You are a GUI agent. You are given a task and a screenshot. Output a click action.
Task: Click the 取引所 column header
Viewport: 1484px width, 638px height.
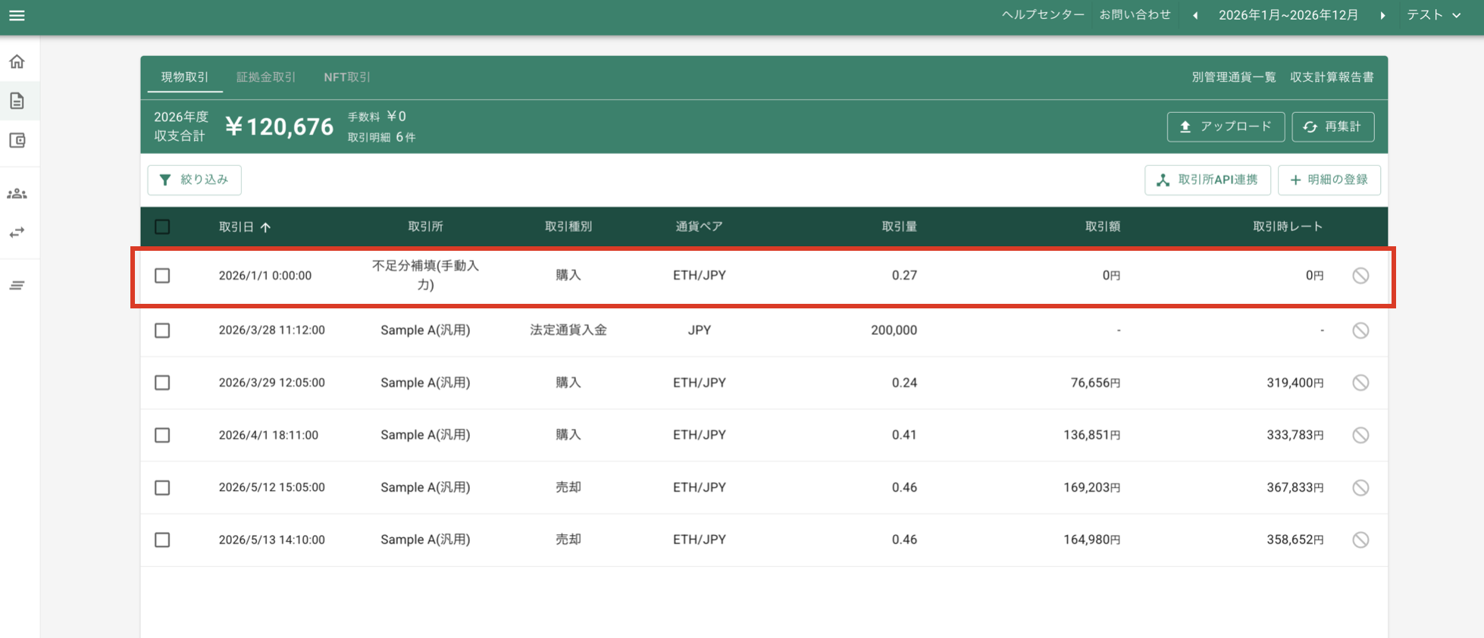(x=425, y=227)
